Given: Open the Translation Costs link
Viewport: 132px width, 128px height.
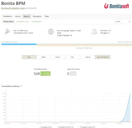Looking at the screenshot, I should (22, 21).
